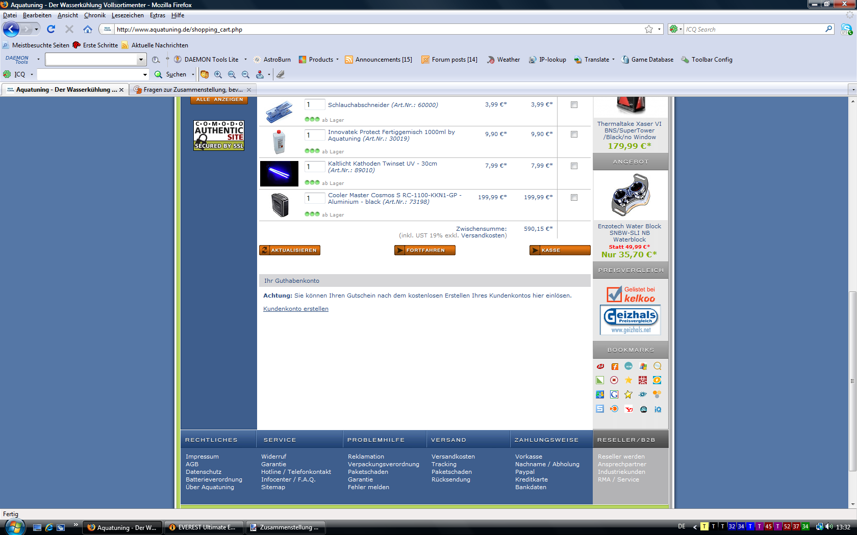
Task: Click the magnifier bookmark icon in Bookmarks
Action: tap(658, 366)
